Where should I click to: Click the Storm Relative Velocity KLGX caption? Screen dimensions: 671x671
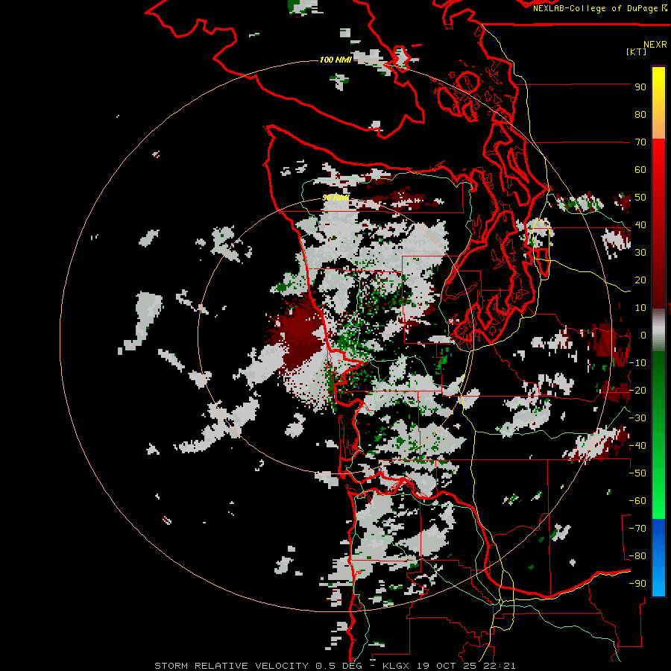(x=335, y=666)
